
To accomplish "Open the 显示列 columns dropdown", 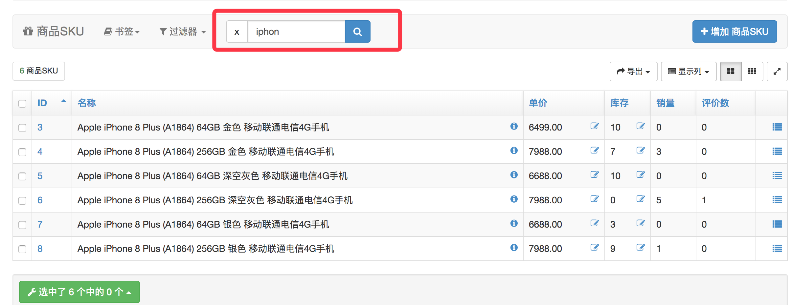I will coord(689,71).
